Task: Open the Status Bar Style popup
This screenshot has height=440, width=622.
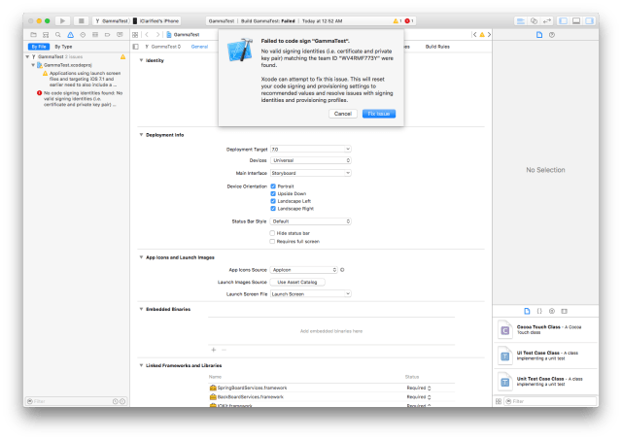Action: tap(311, 221)
